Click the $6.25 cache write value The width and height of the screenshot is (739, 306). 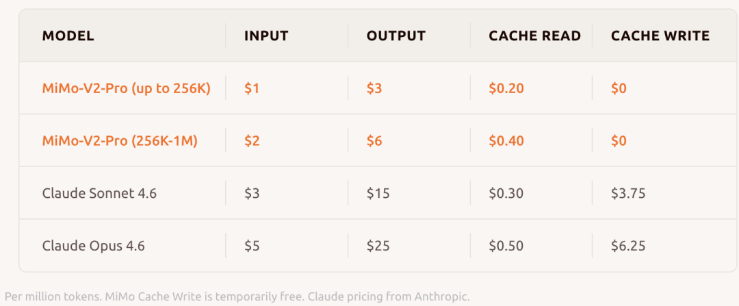tap(627, 245)
